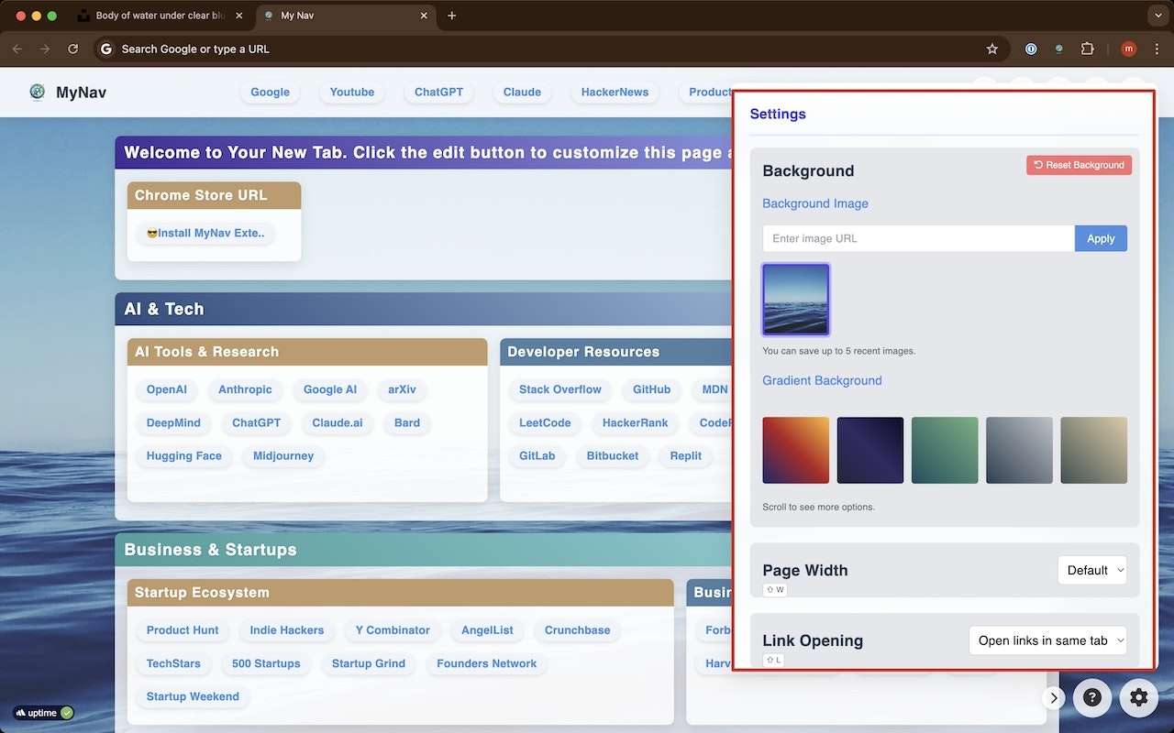Open the Indie Hackers link
This screenshot has height=733, width=1174.
[x=287, y=630]
